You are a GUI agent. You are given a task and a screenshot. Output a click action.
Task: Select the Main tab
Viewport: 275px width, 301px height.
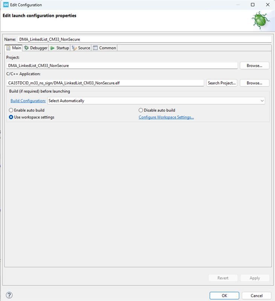(14, 48)
